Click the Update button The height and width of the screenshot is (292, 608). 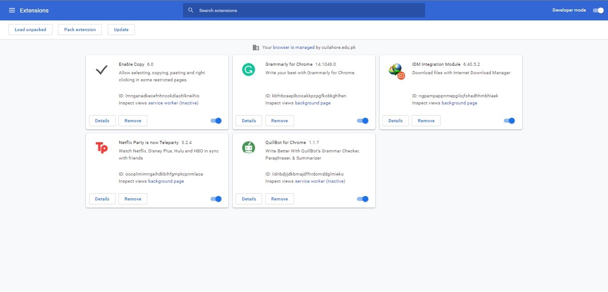(121, 30)
